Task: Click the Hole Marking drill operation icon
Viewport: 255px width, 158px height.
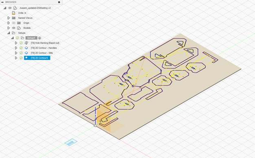Action: pos(26,43)
